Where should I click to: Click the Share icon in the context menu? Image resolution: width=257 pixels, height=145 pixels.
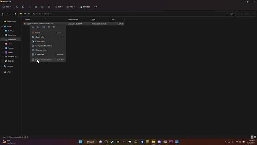49,27
